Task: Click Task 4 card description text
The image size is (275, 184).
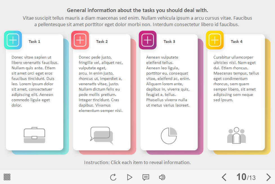Action: (x=236, y=79)
